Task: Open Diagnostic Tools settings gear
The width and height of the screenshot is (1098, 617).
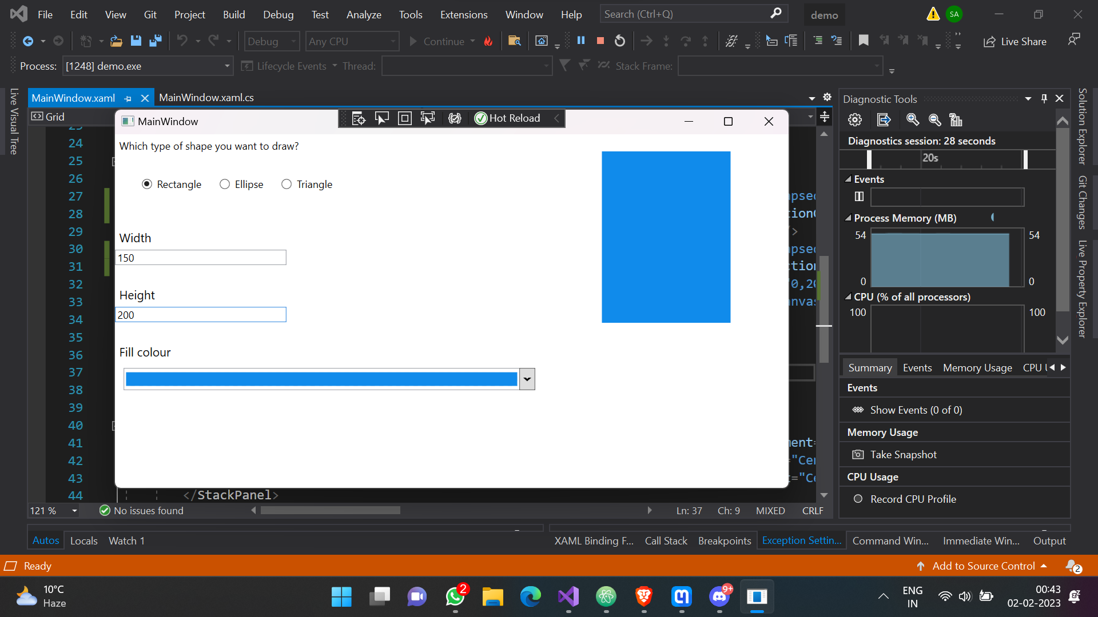Action: point(855,119)
